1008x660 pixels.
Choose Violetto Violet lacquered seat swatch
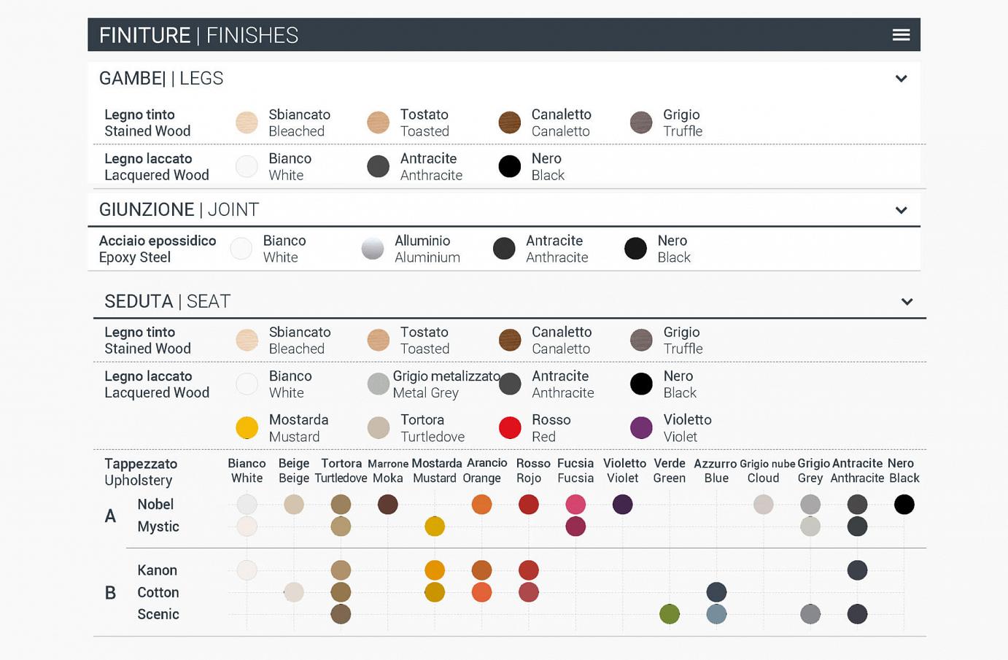[641, 427]
